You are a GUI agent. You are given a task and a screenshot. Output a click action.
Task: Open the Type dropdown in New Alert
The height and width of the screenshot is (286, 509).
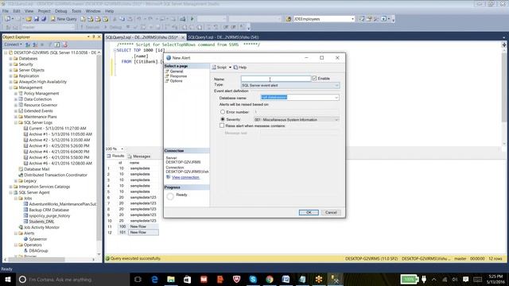(x=336, y=85)
